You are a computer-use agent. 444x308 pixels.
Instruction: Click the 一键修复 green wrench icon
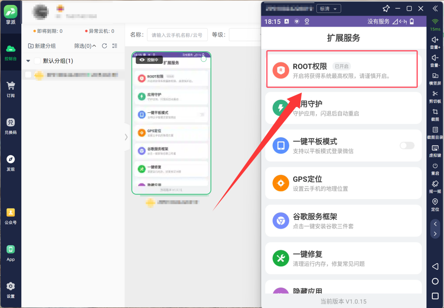pos(281,258)
